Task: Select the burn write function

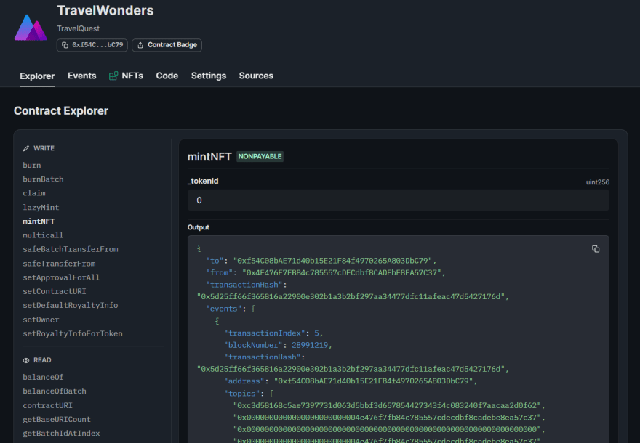Action: click(x=32, y=166)
